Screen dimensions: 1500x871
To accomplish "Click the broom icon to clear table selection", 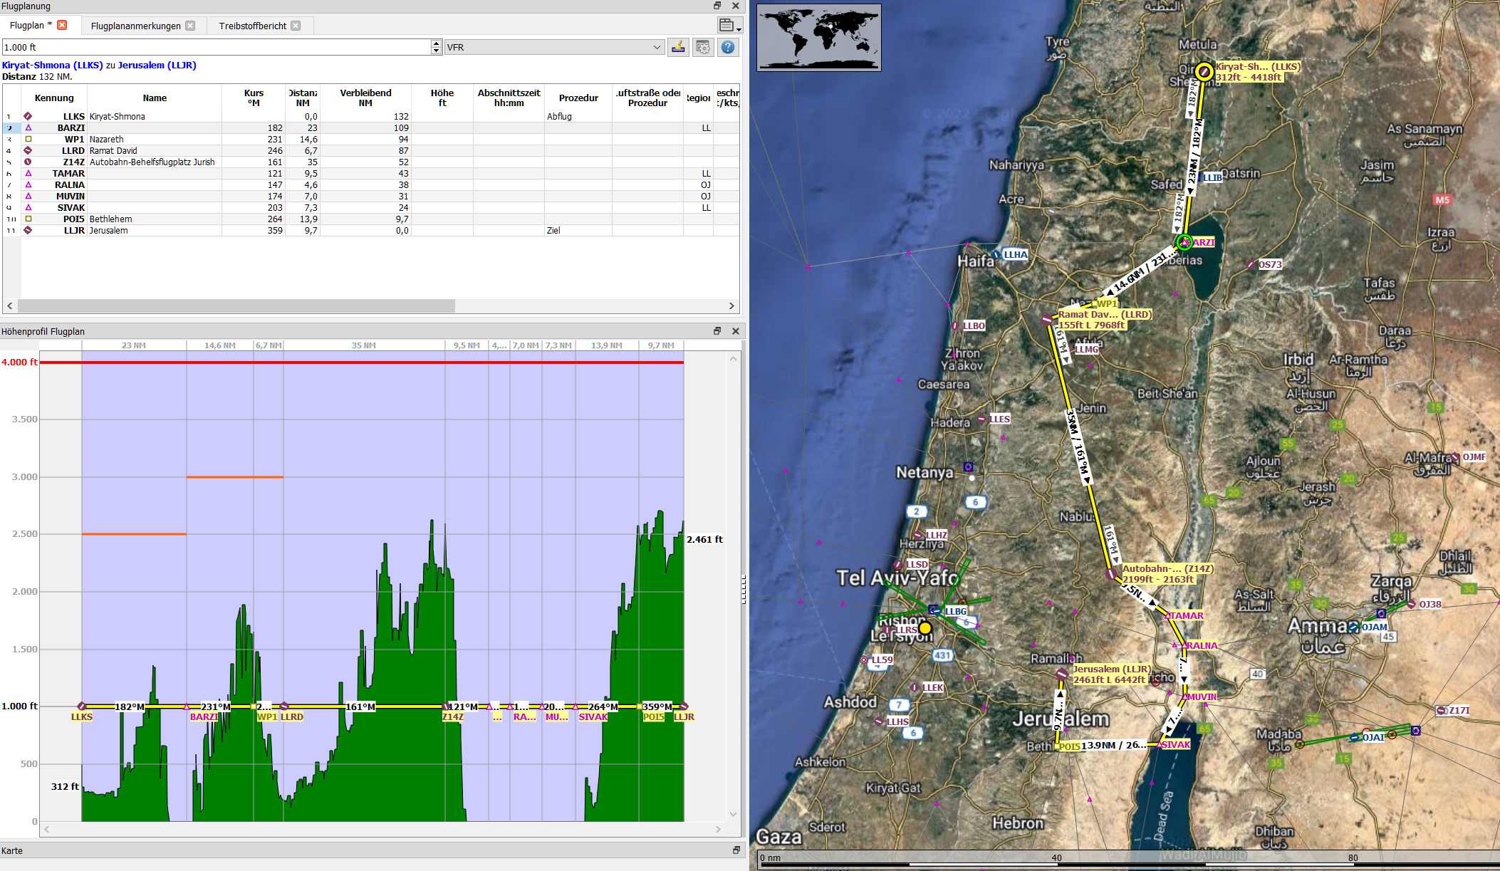I will coord(678,47).
